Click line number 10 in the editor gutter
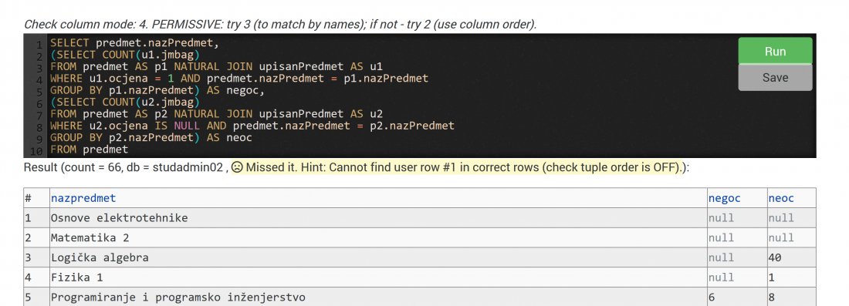This screenshot has width=849, height=306. pyautogui.click(x=36, y=151)
